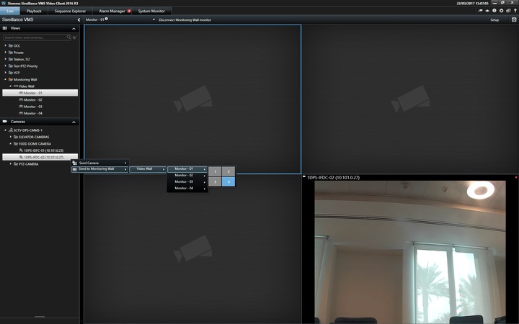Click the Alarm Manager red alert badge
The width and height of the screenshot is (519, 324).
130,12
